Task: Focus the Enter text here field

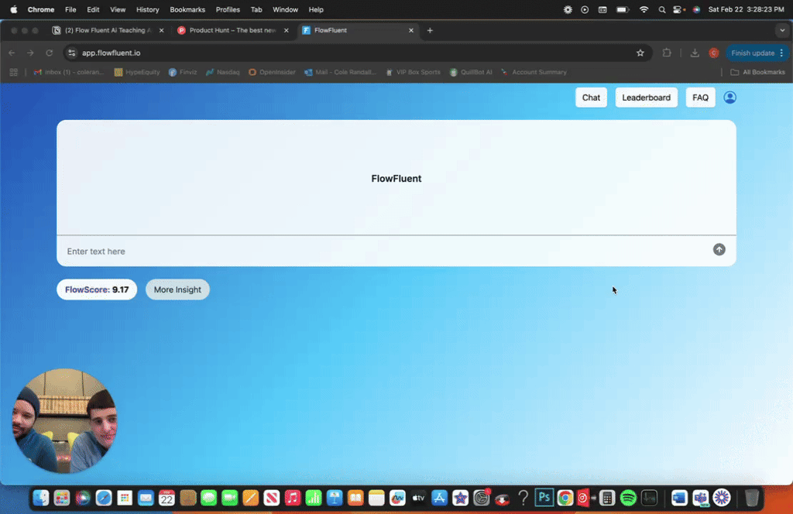Action: [x=384, y=251]
